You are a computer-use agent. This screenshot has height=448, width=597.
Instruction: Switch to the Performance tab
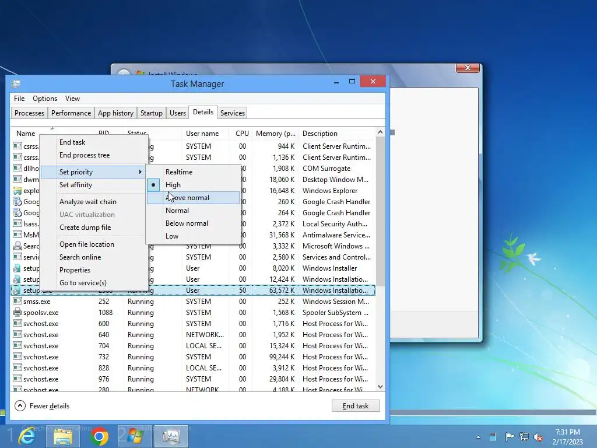point(71,113)
